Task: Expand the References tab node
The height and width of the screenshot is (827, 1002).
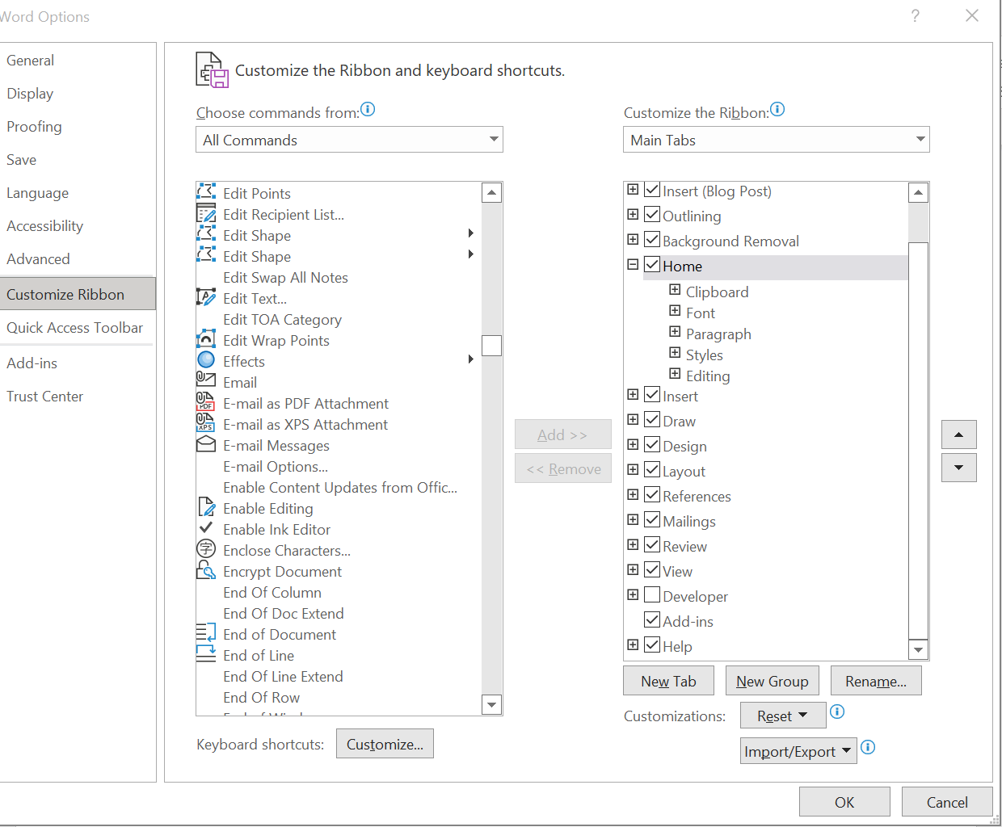Action: click(x=633, y=494)
